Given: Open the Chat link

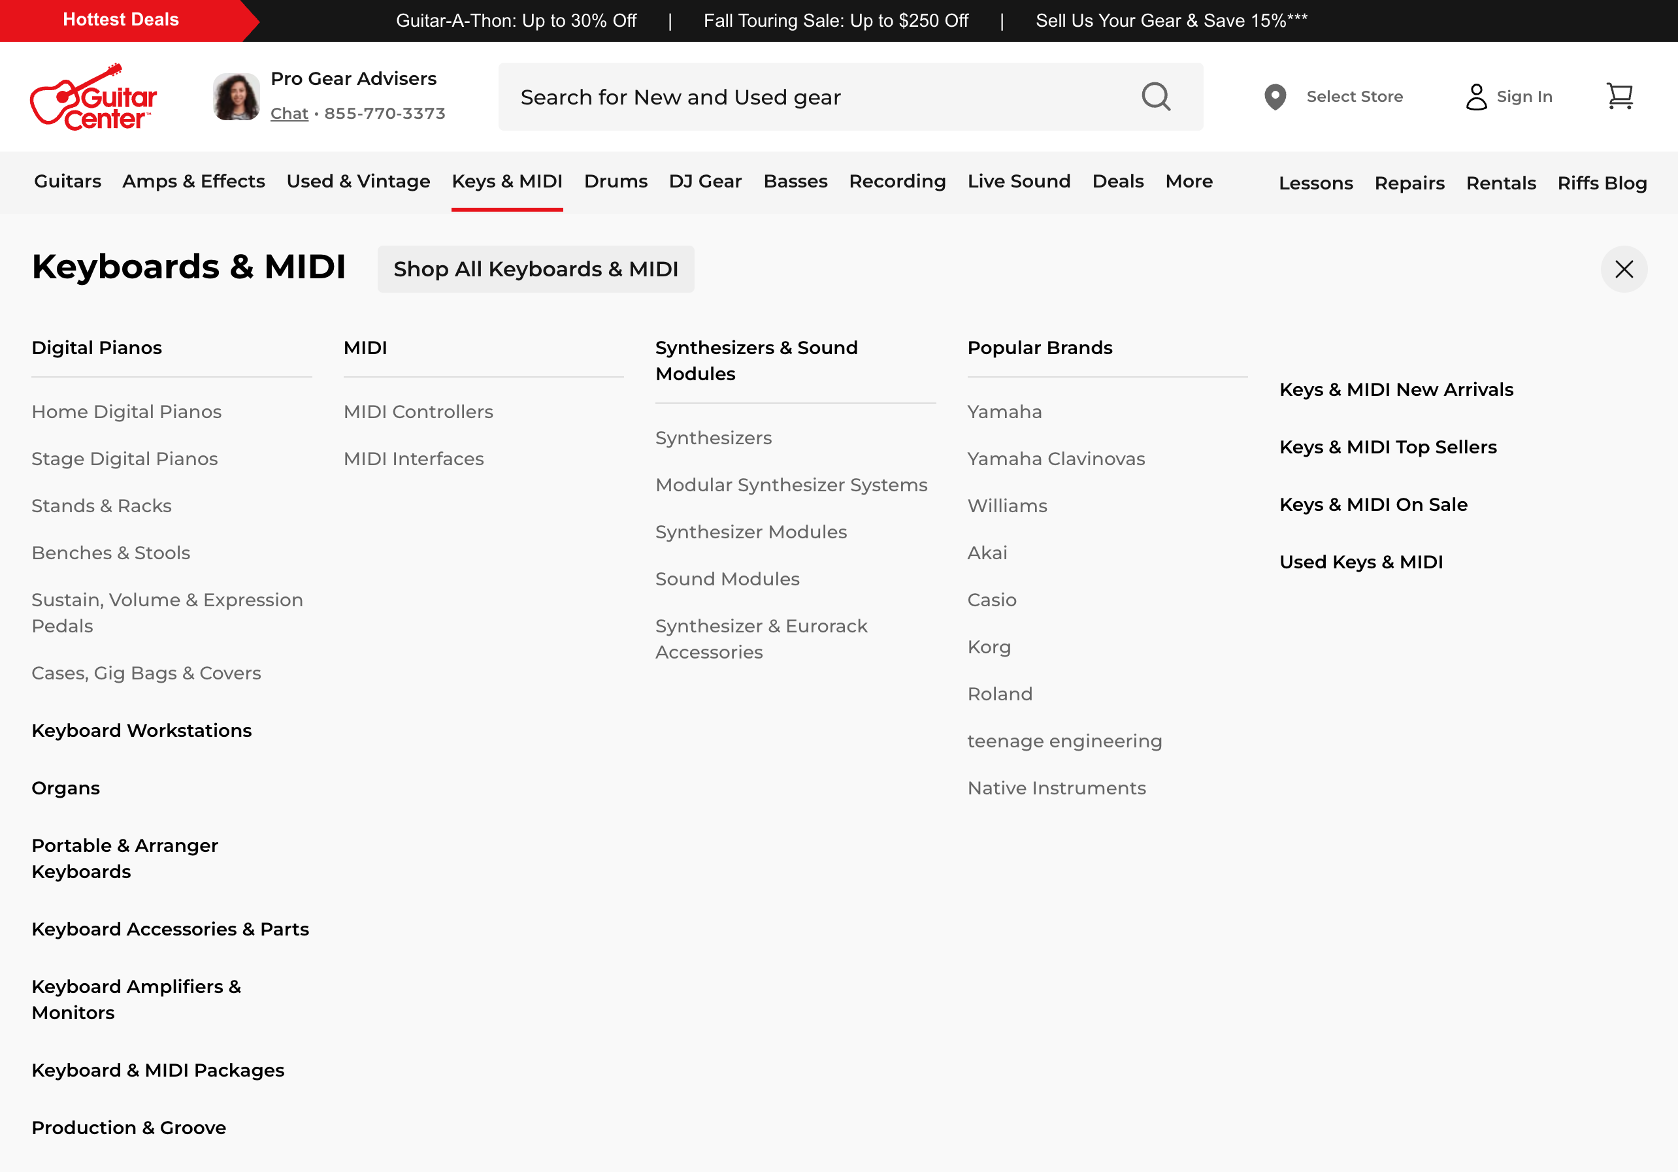Looking at the screenshot, I should (289, 113).
